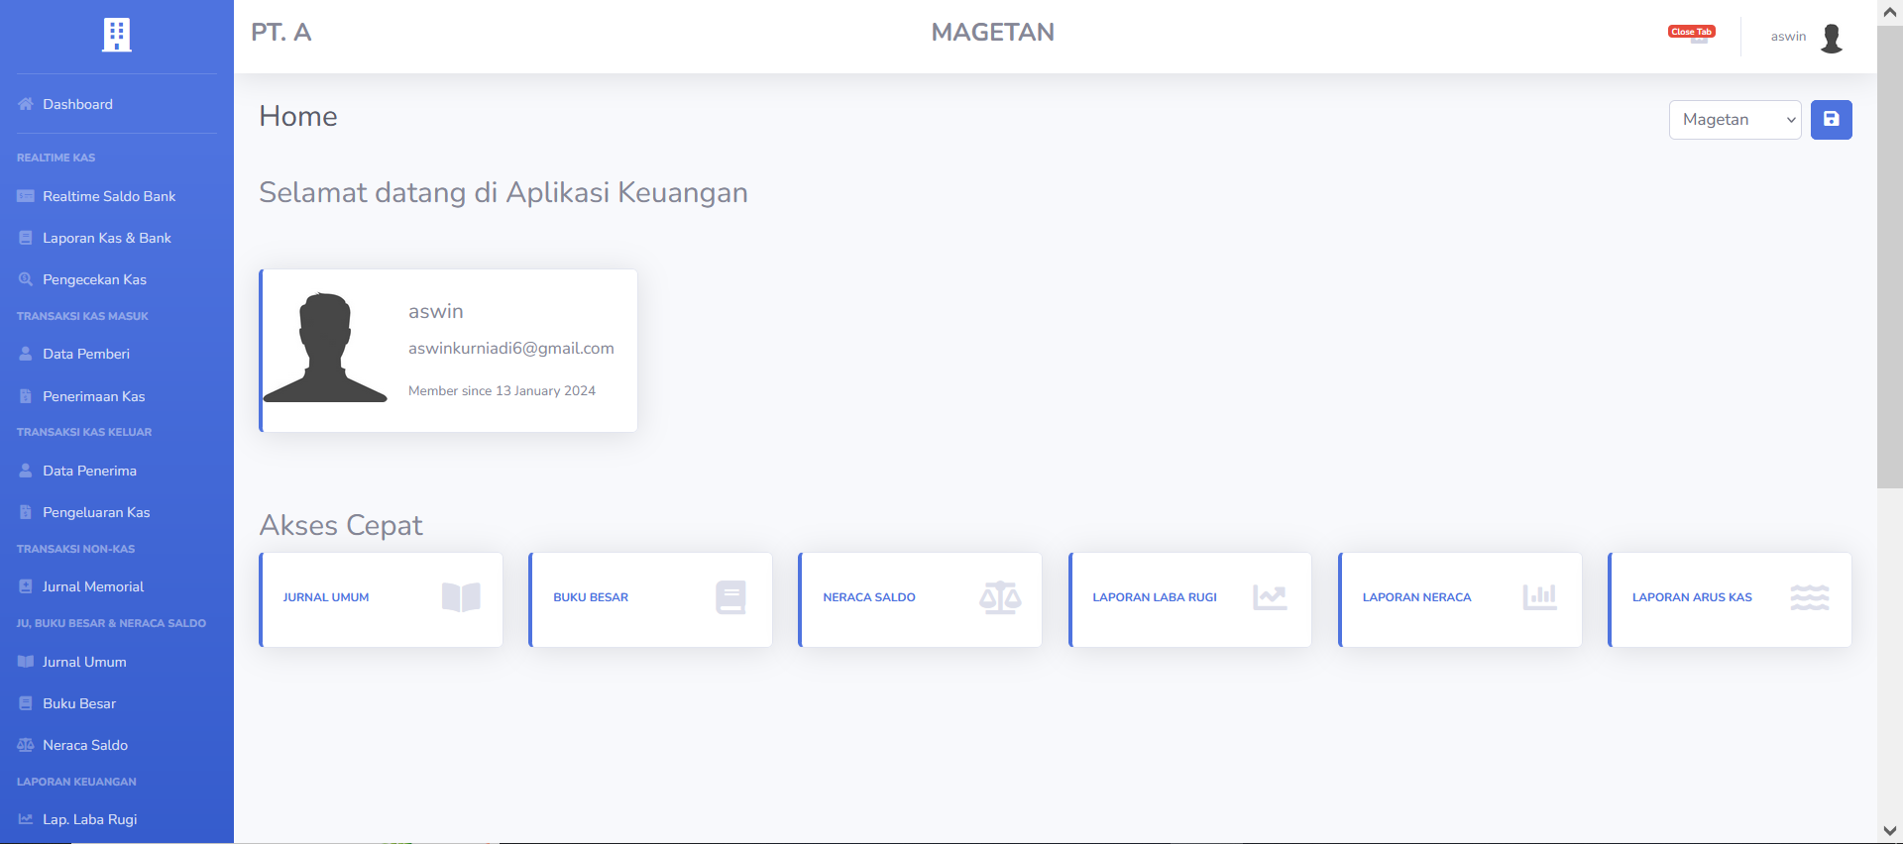Viewport: 1903px width, 844px height.
Task: Click the 'LAPORAN KEUANGAN' section label
Action: pos(76,782)
